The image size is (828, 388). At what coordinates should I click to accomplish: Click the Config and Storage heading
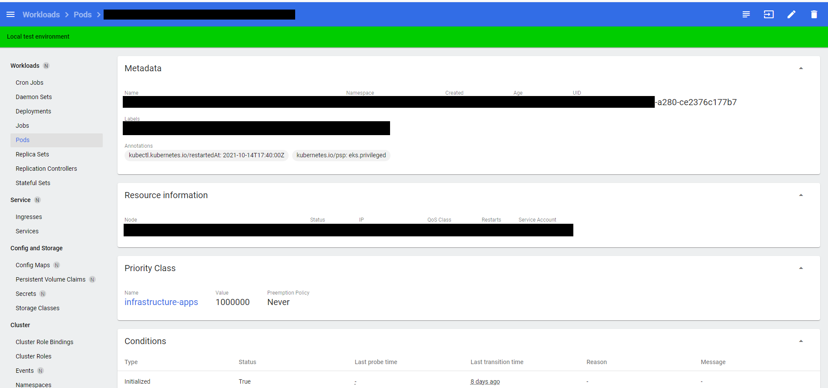click(x=37, y=248)
